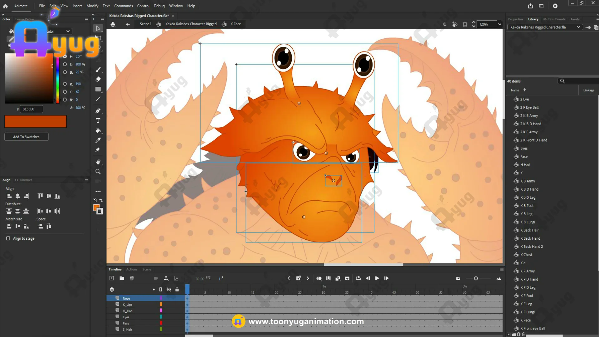Screen dimensions: 599x337
Task: Open the color type dropdown
Action: pyautogui.click(x=68, y=31)
